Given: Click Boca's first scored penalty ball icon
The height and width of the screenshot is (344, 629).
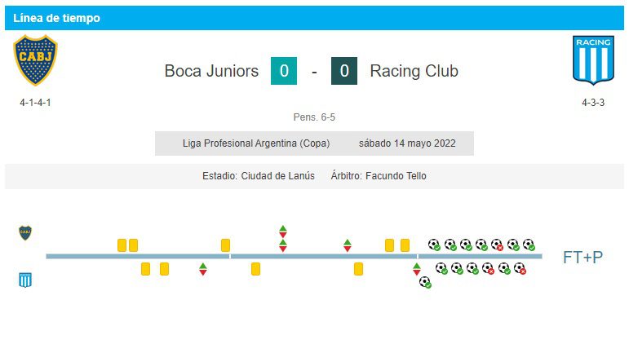Looking at the screenshot, I should point(434,245).
